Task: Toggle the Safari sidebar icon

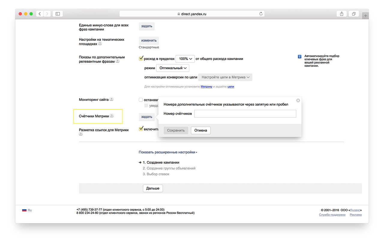Action: 58,14
